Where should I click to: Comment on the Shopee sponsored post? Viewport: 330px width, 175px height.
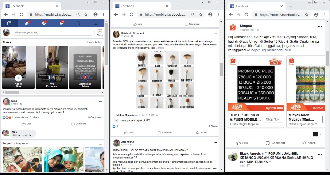click(x=275, y=143)
